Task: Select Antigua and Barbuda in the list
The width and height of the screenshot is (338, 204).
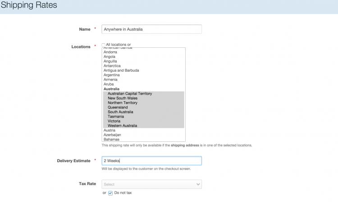Action: point(144,70)
